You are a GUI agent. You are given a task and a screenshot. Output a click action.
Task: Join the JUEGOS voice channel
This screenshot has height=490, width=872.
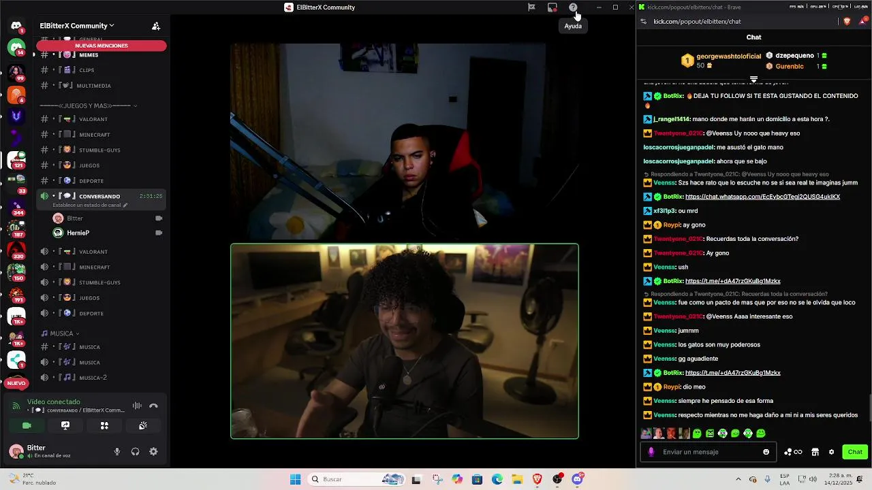[x=101, y=298]
